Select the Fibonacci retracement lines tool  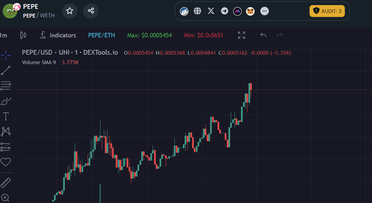pos(6,86)
